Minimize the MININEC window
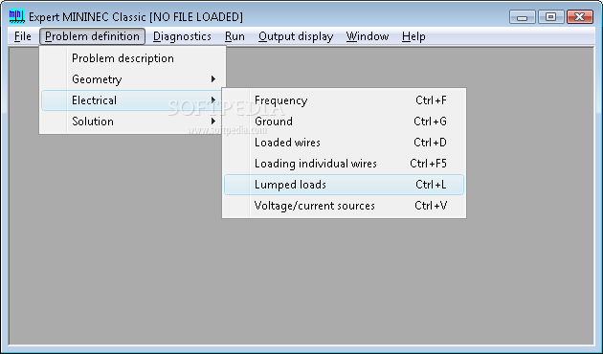603x354 pixels. point(523,17)
